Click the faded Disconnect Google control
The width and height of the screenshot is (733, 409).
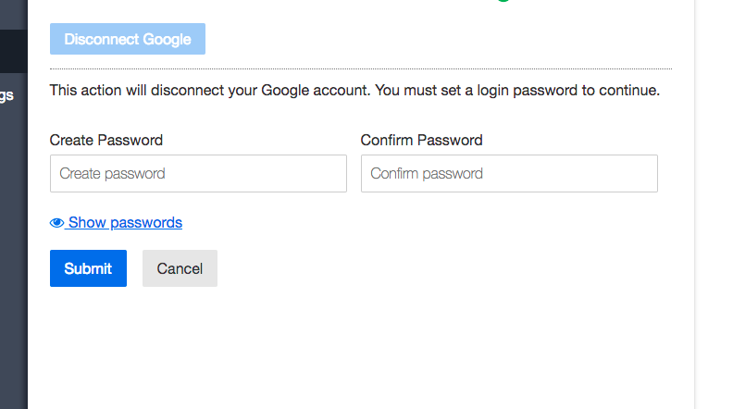coord(128,39)
